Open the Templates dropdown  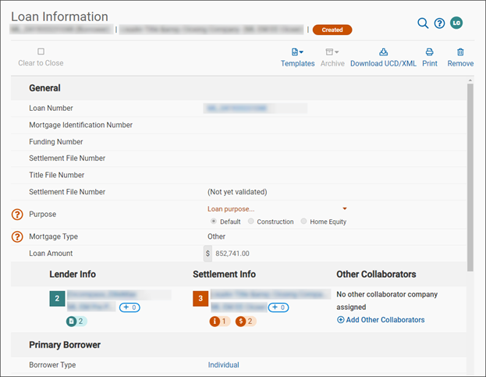[297, 57]
